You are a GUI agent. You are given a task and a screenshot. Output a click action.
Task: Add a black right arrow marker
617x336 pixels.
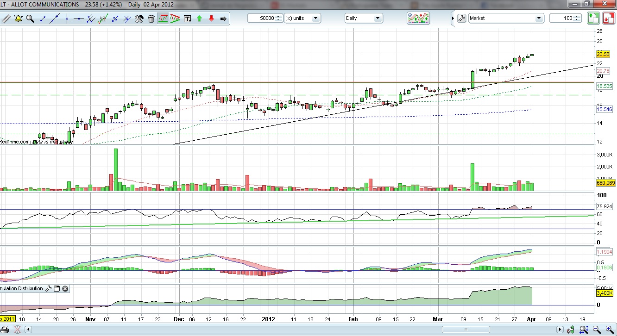(223, 19)
